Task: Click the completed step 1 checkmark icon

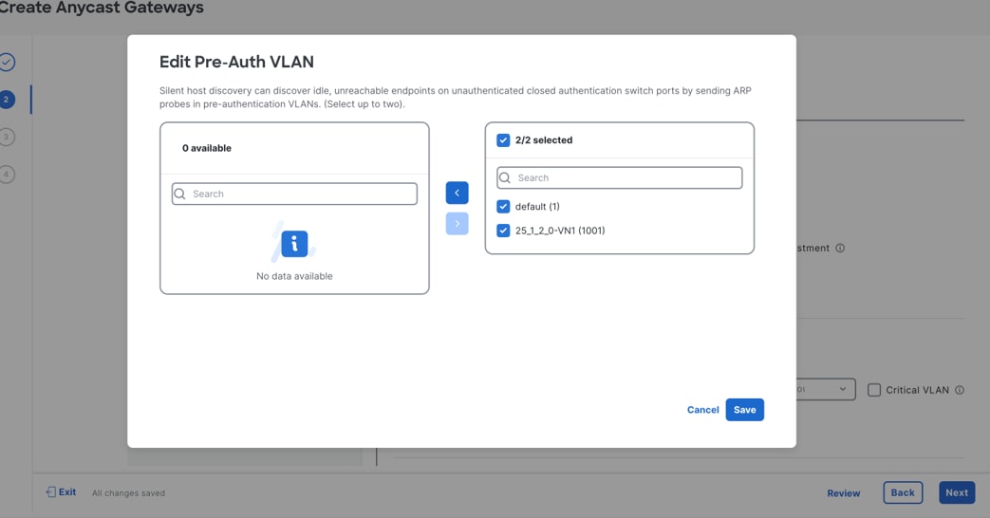Action: [x=7, y=62]
